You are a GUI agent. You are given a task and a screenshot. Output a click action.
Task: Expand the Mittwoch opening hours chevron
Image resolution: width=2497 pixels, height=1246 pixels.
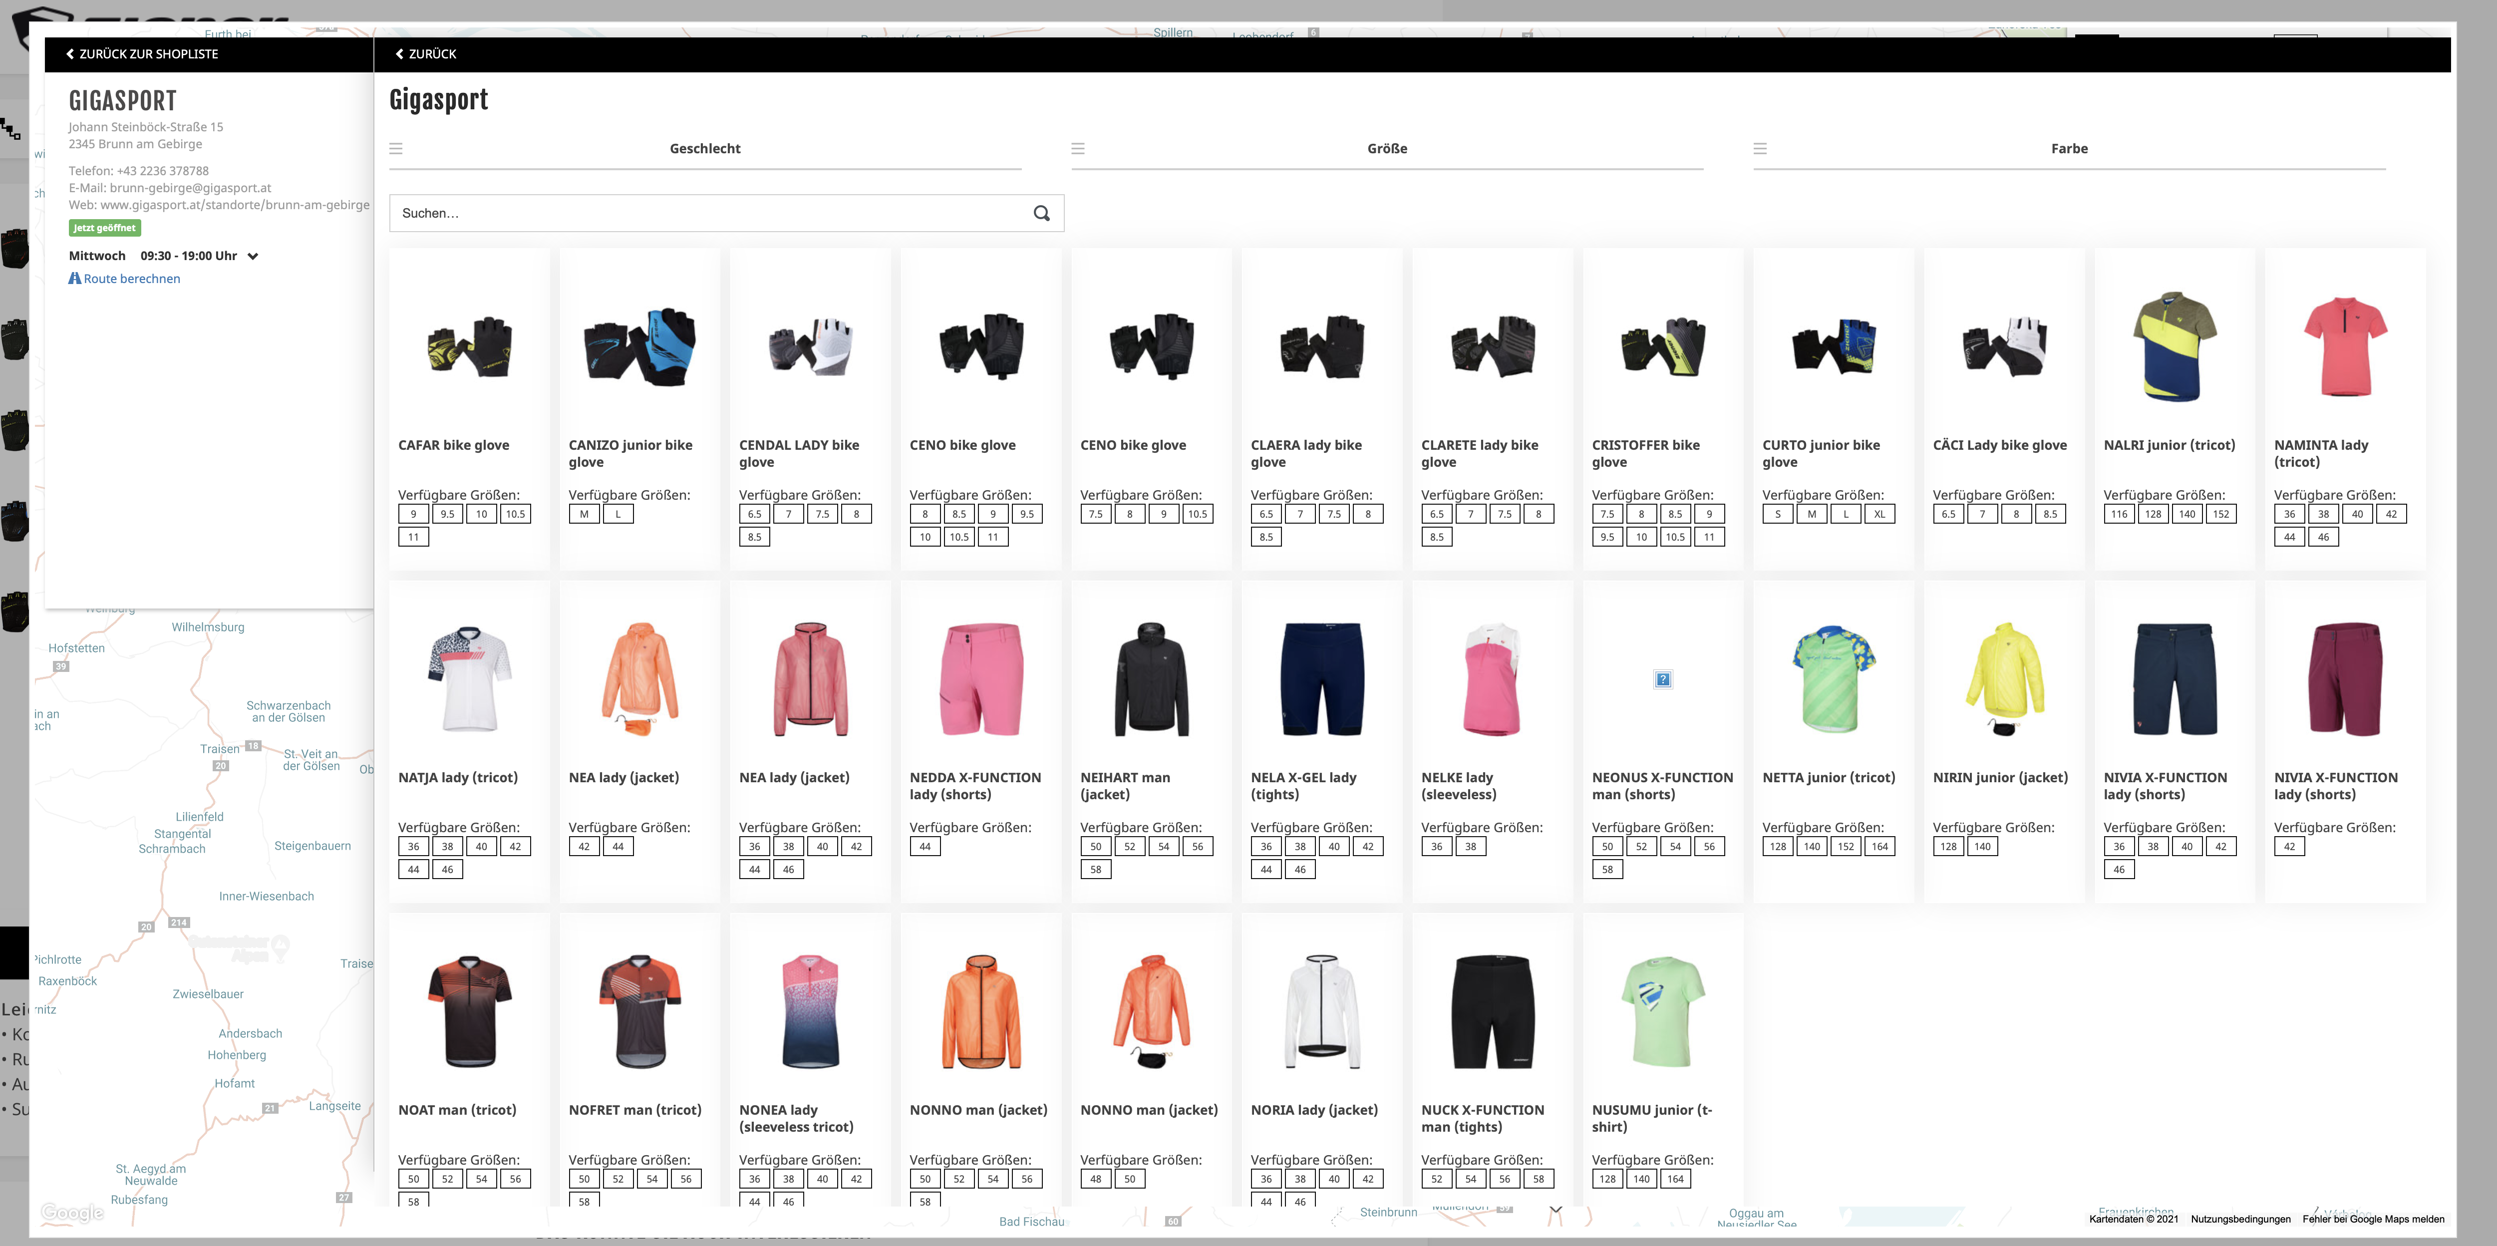(x=253, y=257)
